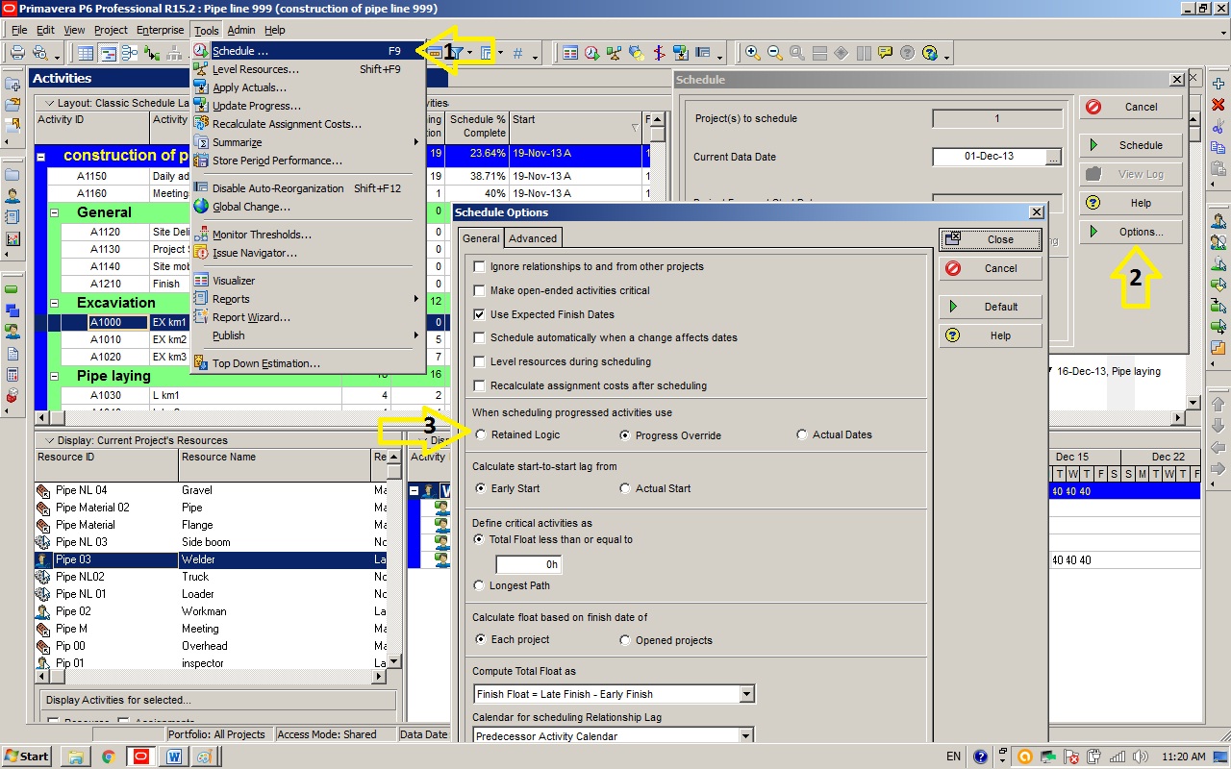Select the Progress Override radio button
Image resolution: width=1231 pixels, height=769 pixels.
pyautogui.click(x=625, y=435)
